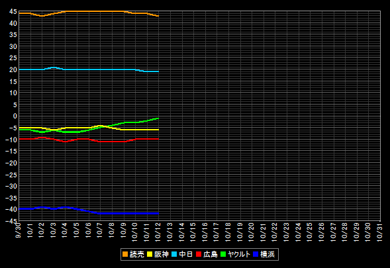The width and height of the screenshot is (390, 268).
Task: Click the blue 横浜 legend swatch
Action: click(256, 254)
